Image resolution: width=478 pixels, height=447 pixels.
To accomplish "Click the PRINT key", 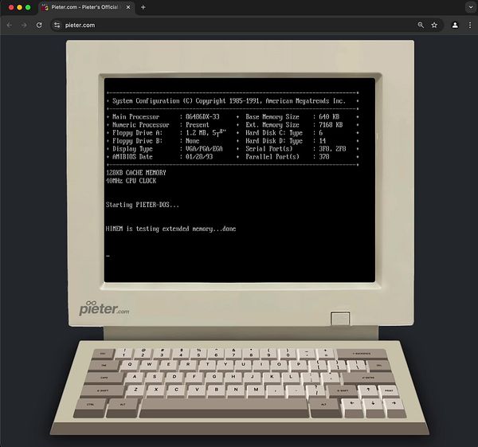I will pyautogui.click(x=389, y=391).
